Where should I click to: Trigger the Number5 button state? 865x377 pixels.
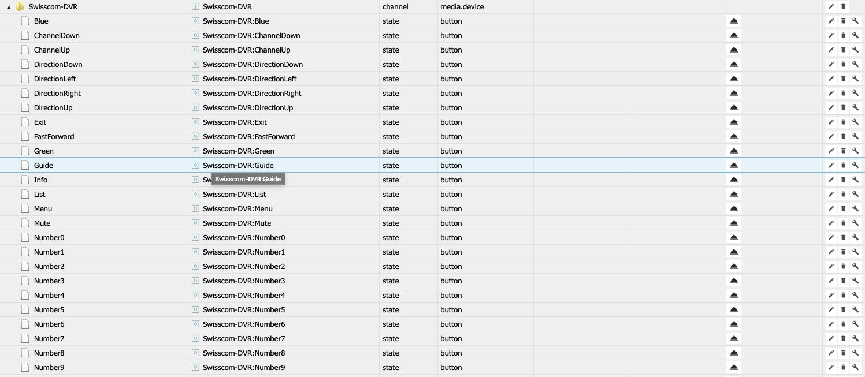click(734, 309)
